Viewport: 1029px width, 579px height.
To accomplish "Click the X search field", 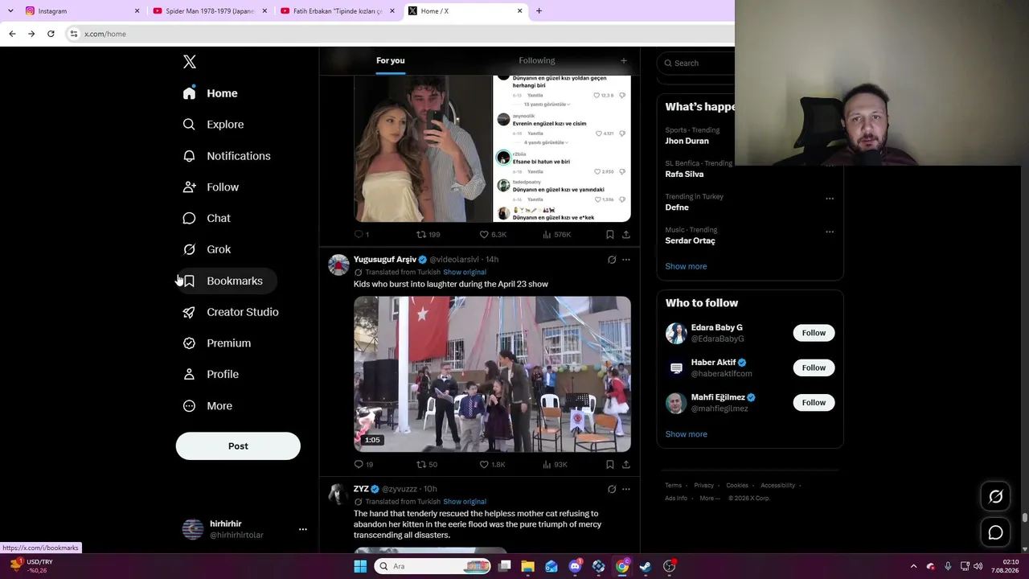I will (696, 63).
